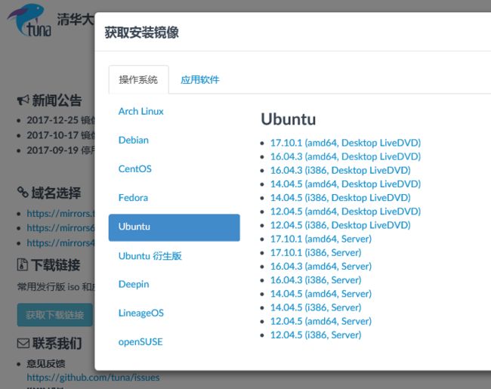Download 16.04.3 i386 Desktop LiveDVD
The image size is (491, 389).
(x=341, y=171)
